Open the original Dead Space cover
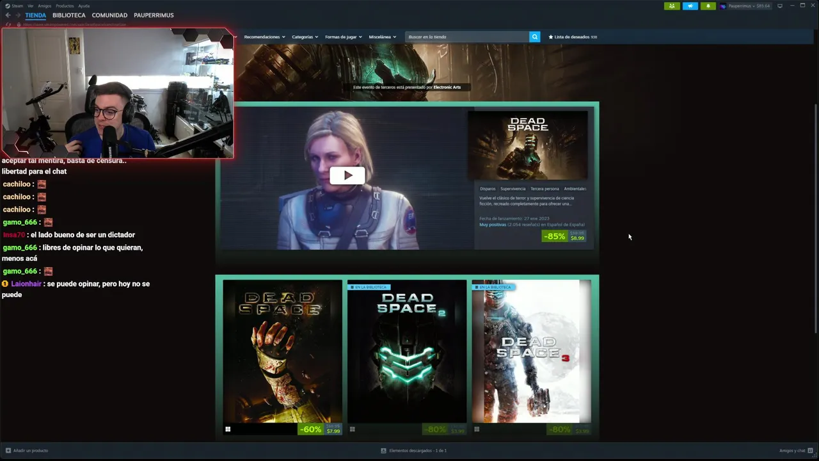 click(x=283, y=351)
